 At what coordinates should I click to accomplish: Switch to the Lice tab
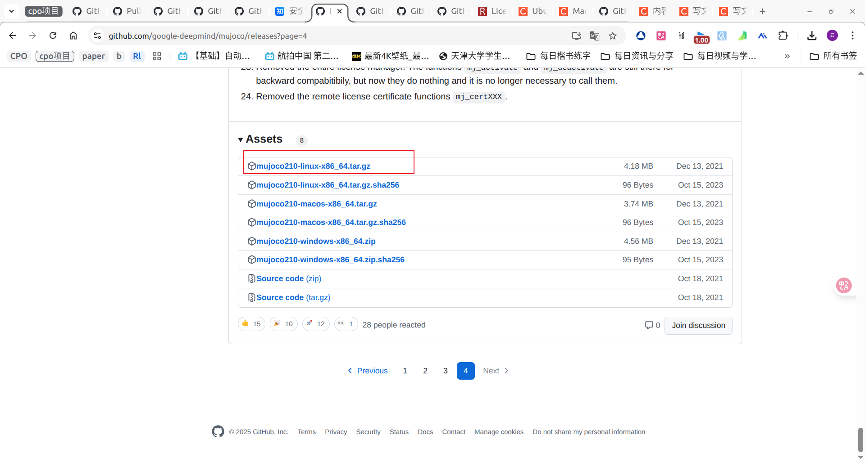492,11
